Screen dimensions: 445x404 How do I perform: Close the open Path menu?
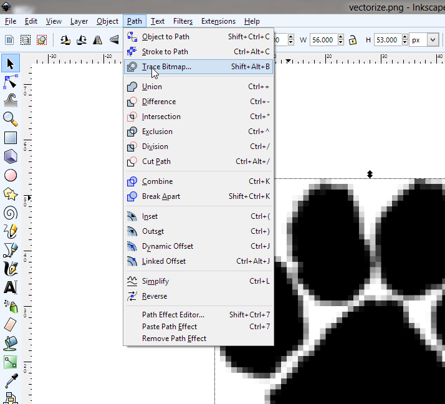pyautogui.click(x=135, y=21)
